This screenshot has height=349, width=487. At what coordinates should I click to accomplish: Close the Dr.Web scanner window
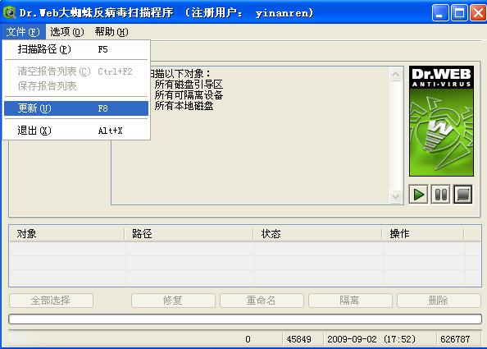coord(478,13)
